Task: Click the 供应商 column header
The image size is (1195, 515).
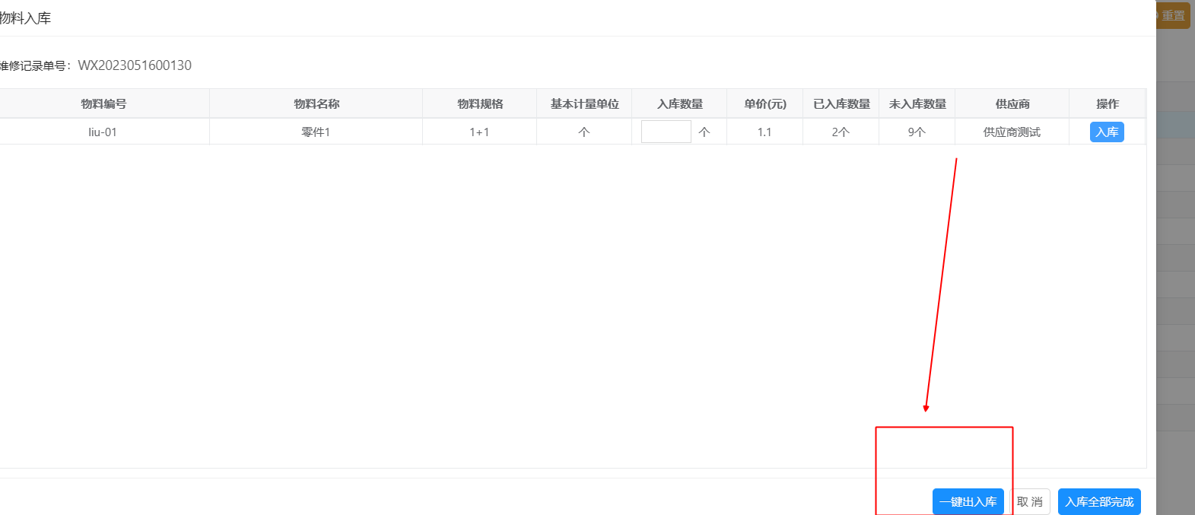Action: click(1012, 104)
